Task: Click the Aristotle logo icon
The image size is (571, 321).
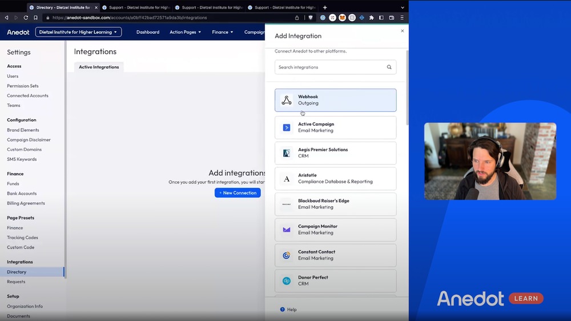Action: [x=287, y=179]
